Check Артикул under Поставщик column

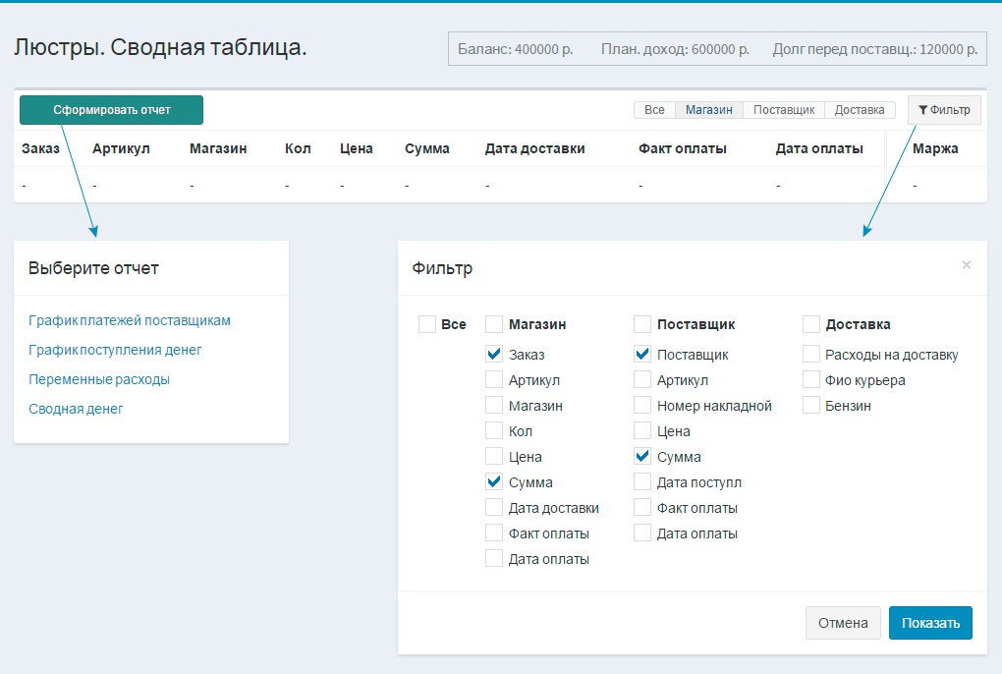[642, 379]
